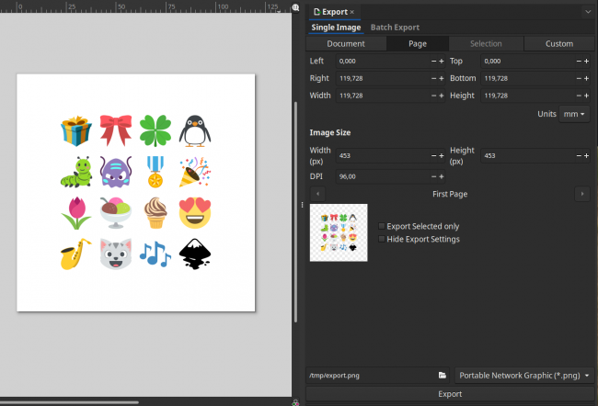Increase the area Width 119,728 with plus
The width and height of the screenshot is (598, 406).
click(x=442, y=96)
